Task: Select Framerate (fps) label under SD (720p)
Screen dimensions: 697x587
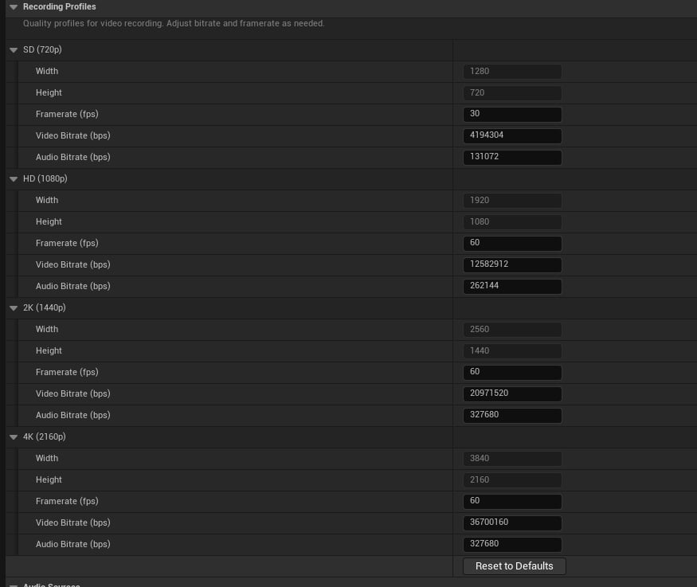Action: 67,114
